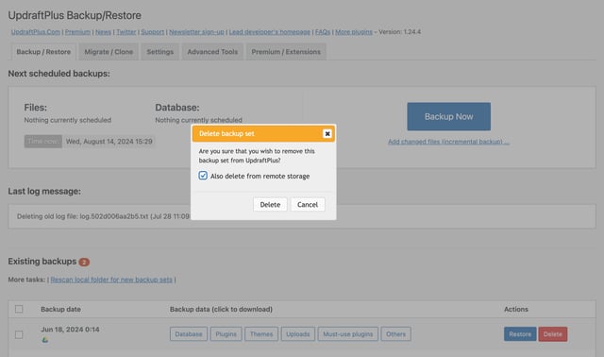
Task: Confirm with the Delete button in dialog
Action: pos(270,204)
